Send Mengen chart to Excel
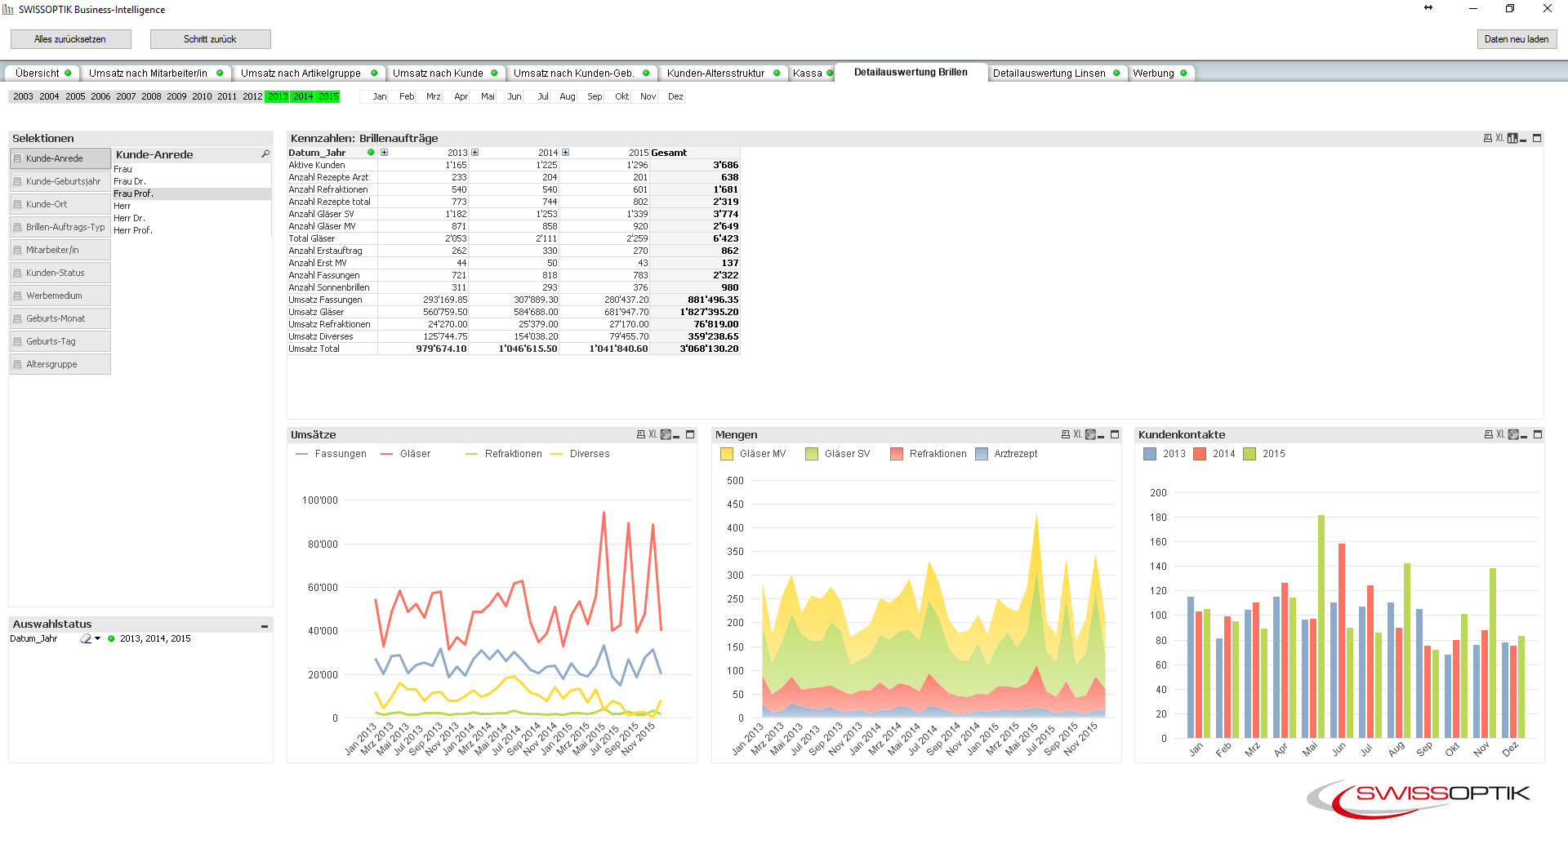Viewport: 1568px width, 849px height. tap(1077, 434)
